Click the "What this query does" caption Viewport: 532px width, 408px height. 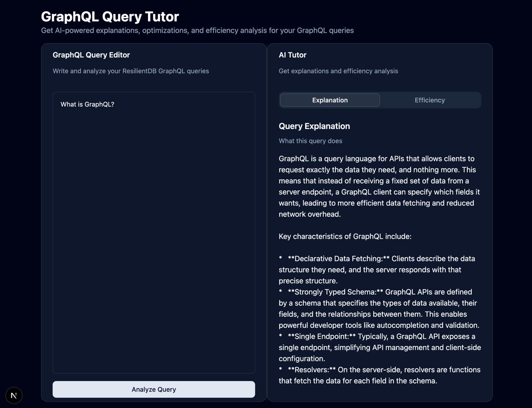pos(310,141)
